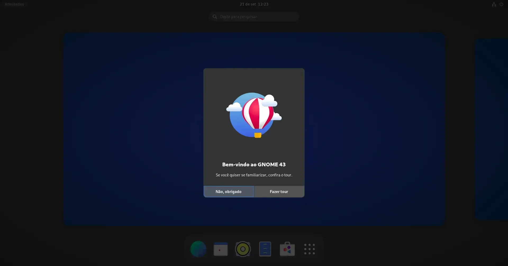Launch the Rhythmbox speaker icon in the dock
Image resolution: width=508 pixels, height=266 pixels.
click(x=243, y=249)
